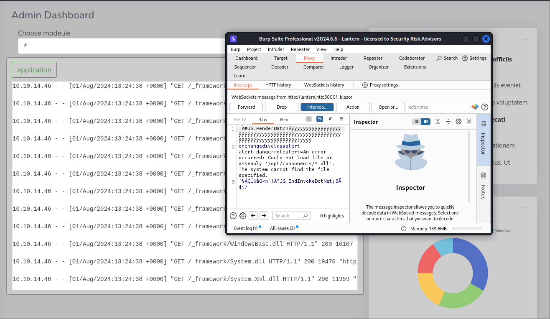Switch to Raw view tab
The width and height of the screenshot is (550, 319).
[262, 120]
